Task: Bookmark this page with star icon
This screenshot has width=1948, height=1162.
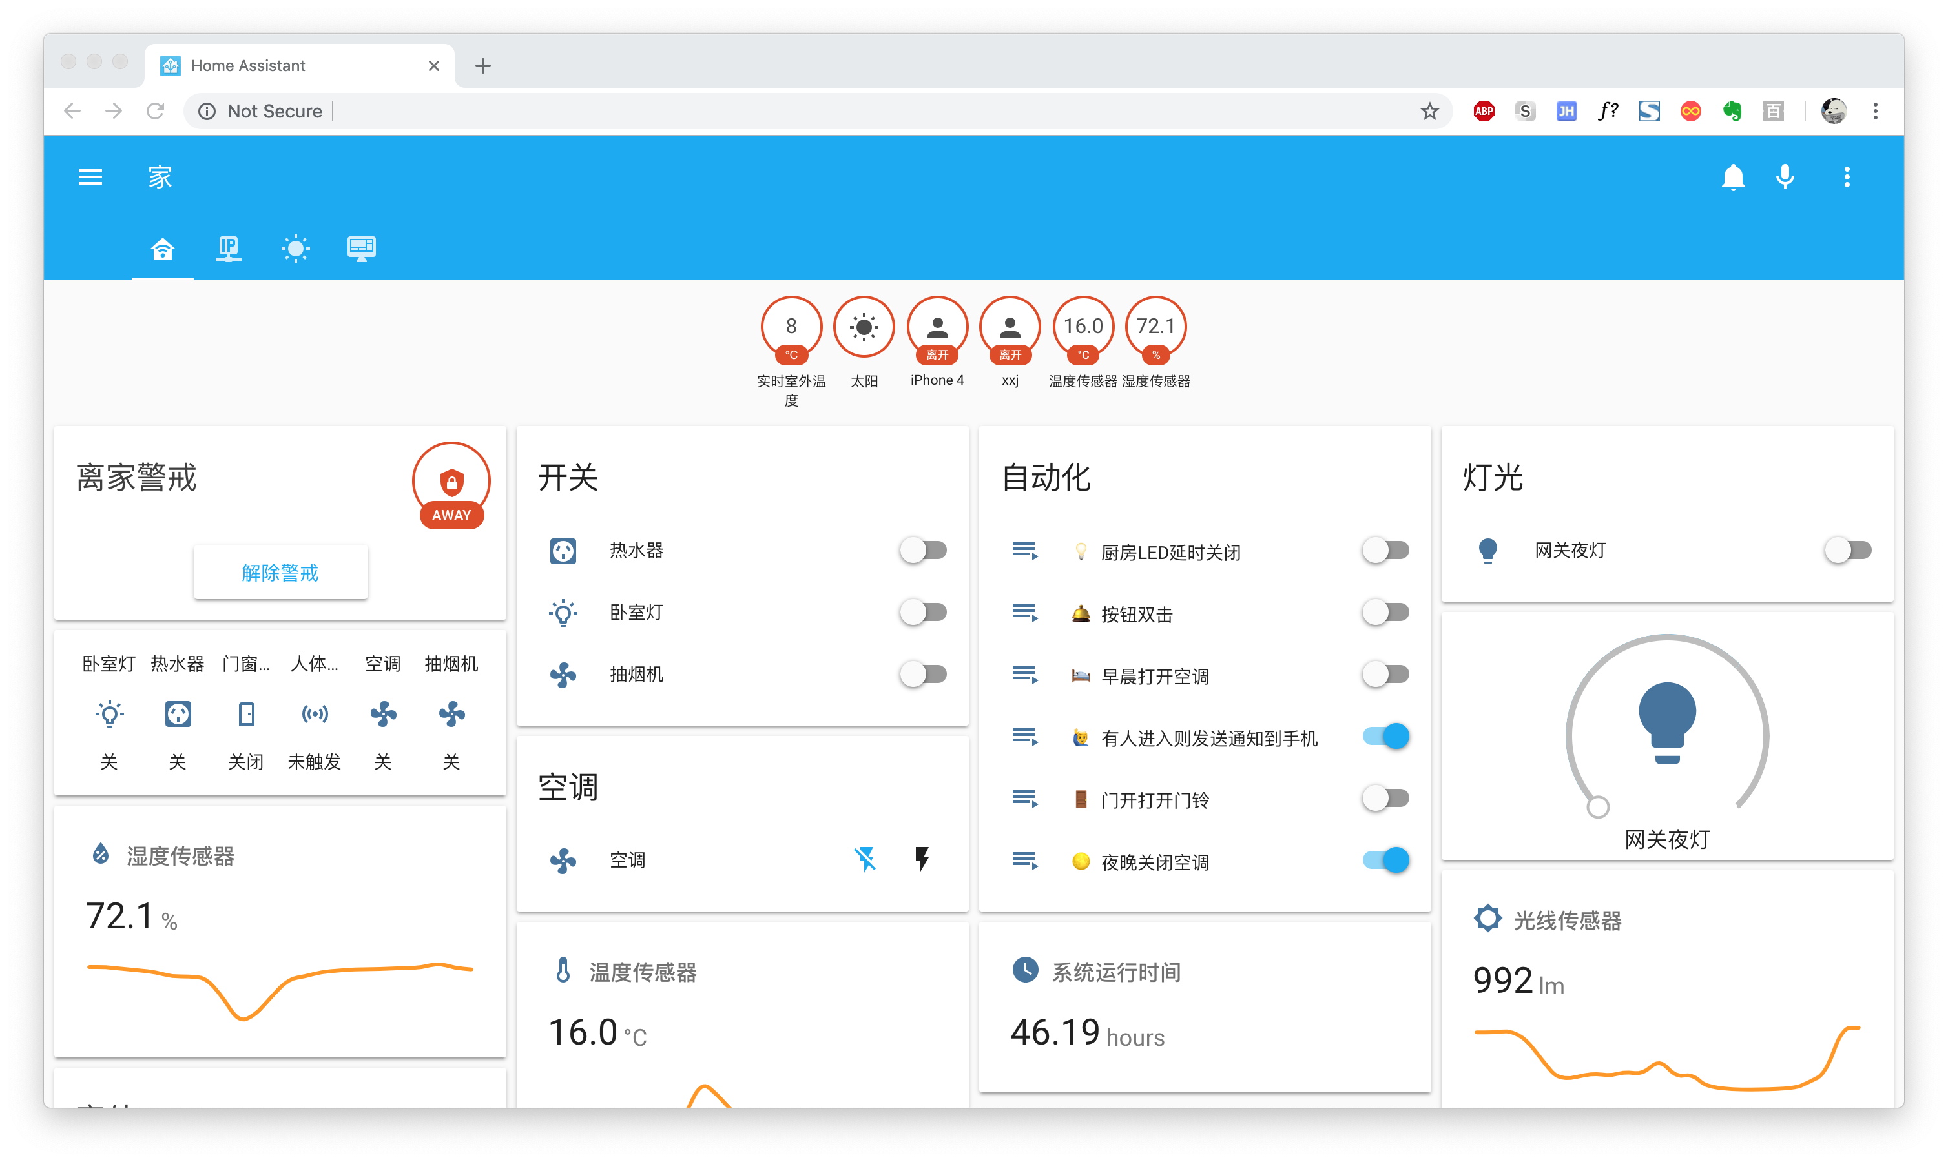Action: [x=1429, y=111]
